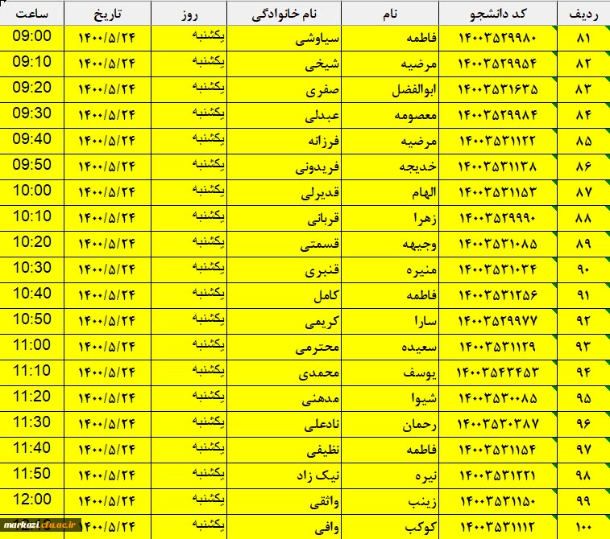Screen dimensions: 610x539
Task: Click the ردیف column header
Action: point(583,14)
